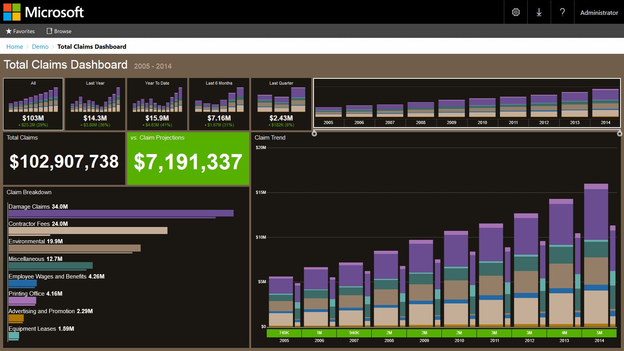Viewport: 624px width, 351px height.
Task: Select 2010 in the year range selector
Action: (x=482, y=122)
